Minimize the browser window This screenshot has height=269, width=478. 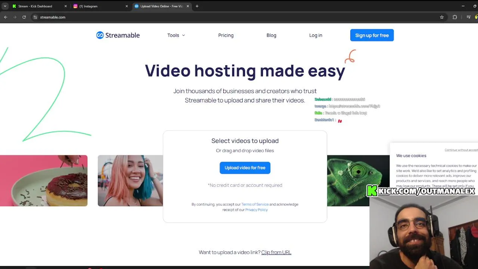[463, 6]
